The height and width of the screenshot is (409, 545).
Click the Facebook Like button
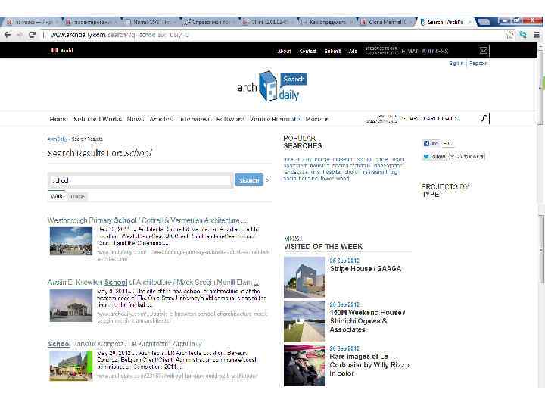pyautogui.click(x=430, y=143)
